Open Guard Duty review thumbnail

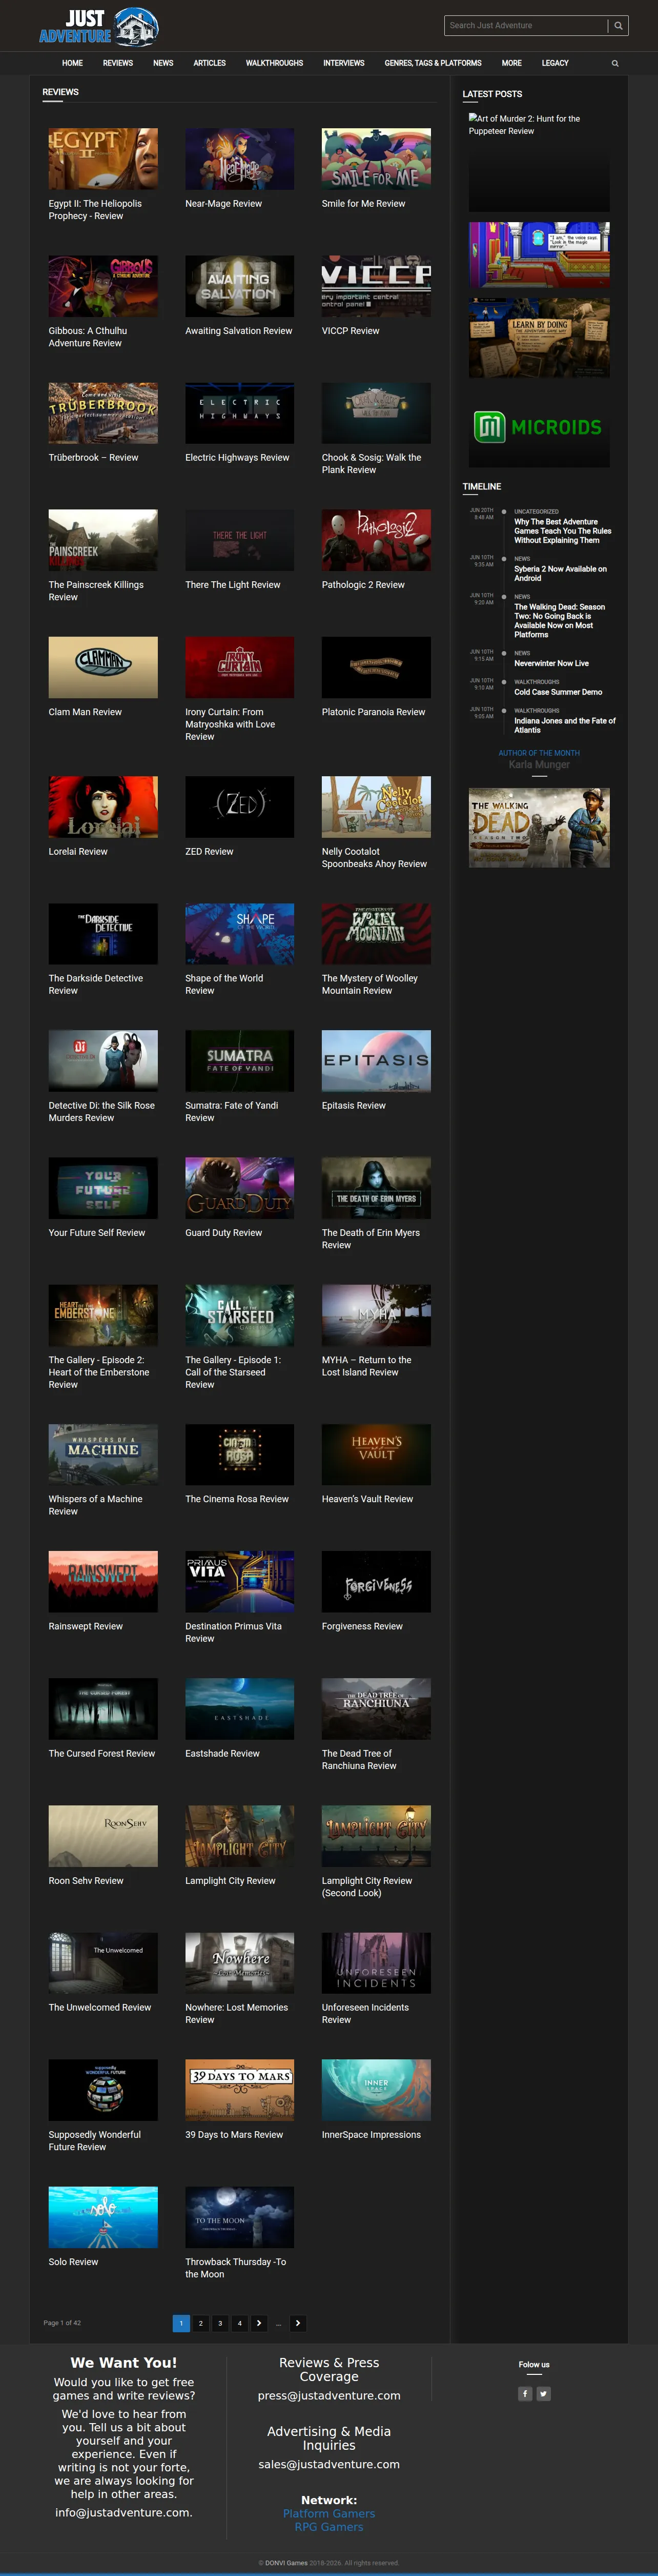(x=240, y=1188)
